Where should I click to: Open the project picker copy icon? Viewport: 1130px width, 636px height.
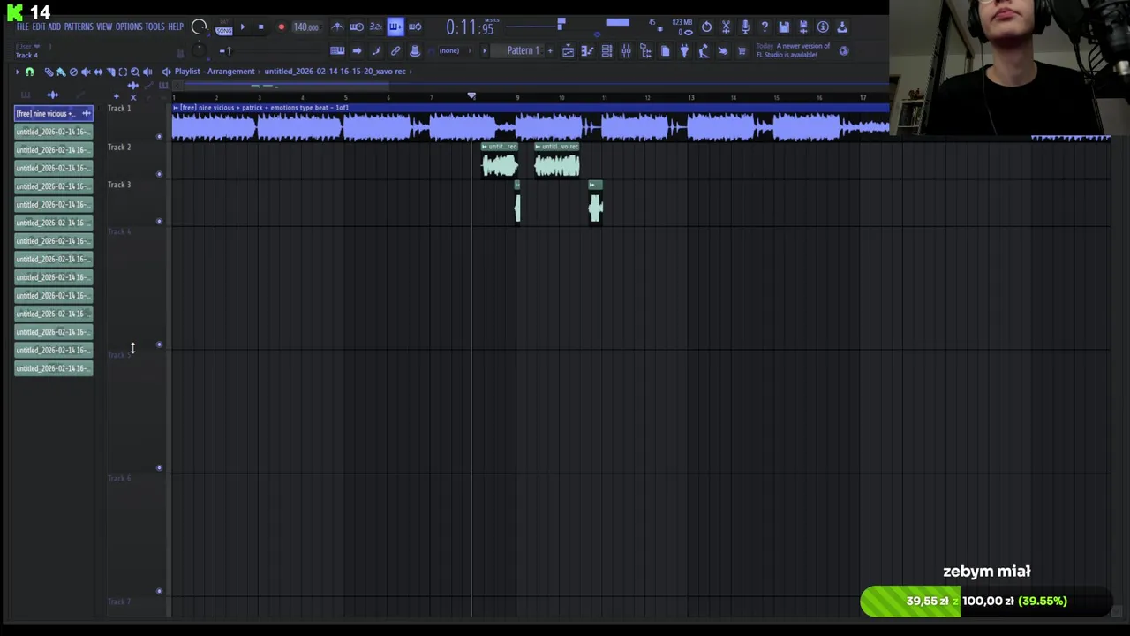665,50
